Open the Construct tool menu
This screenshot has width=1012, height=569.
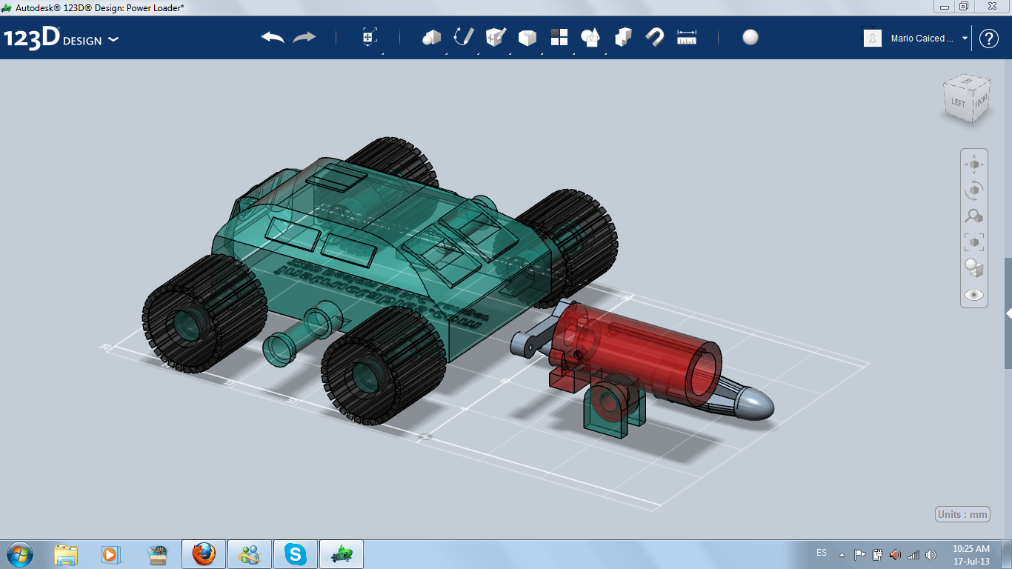coord(496,37)
